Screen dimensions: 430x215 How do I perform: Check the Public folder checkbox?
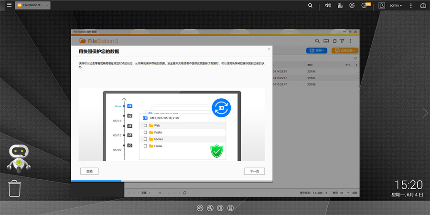tap(145, 133)
